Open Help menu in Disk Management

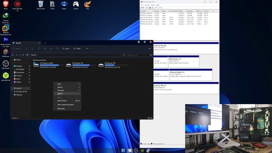158,5
